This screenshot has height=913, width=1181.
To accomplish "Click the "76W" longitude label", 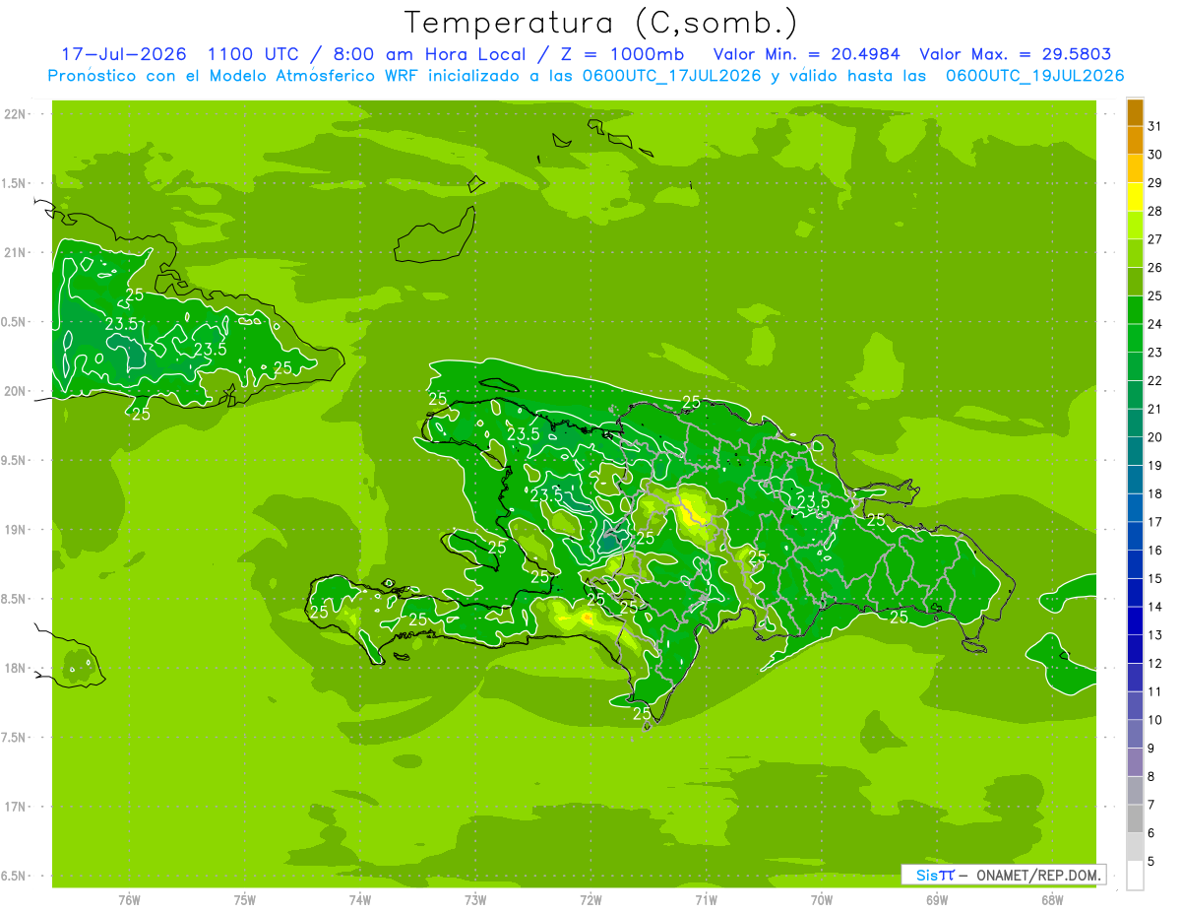I will coord(129,899).
